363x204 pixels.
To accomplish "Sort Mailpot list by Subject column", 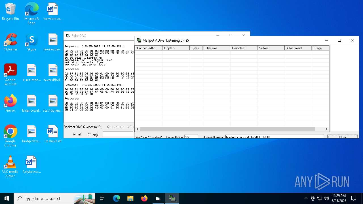I will [271, 48].
